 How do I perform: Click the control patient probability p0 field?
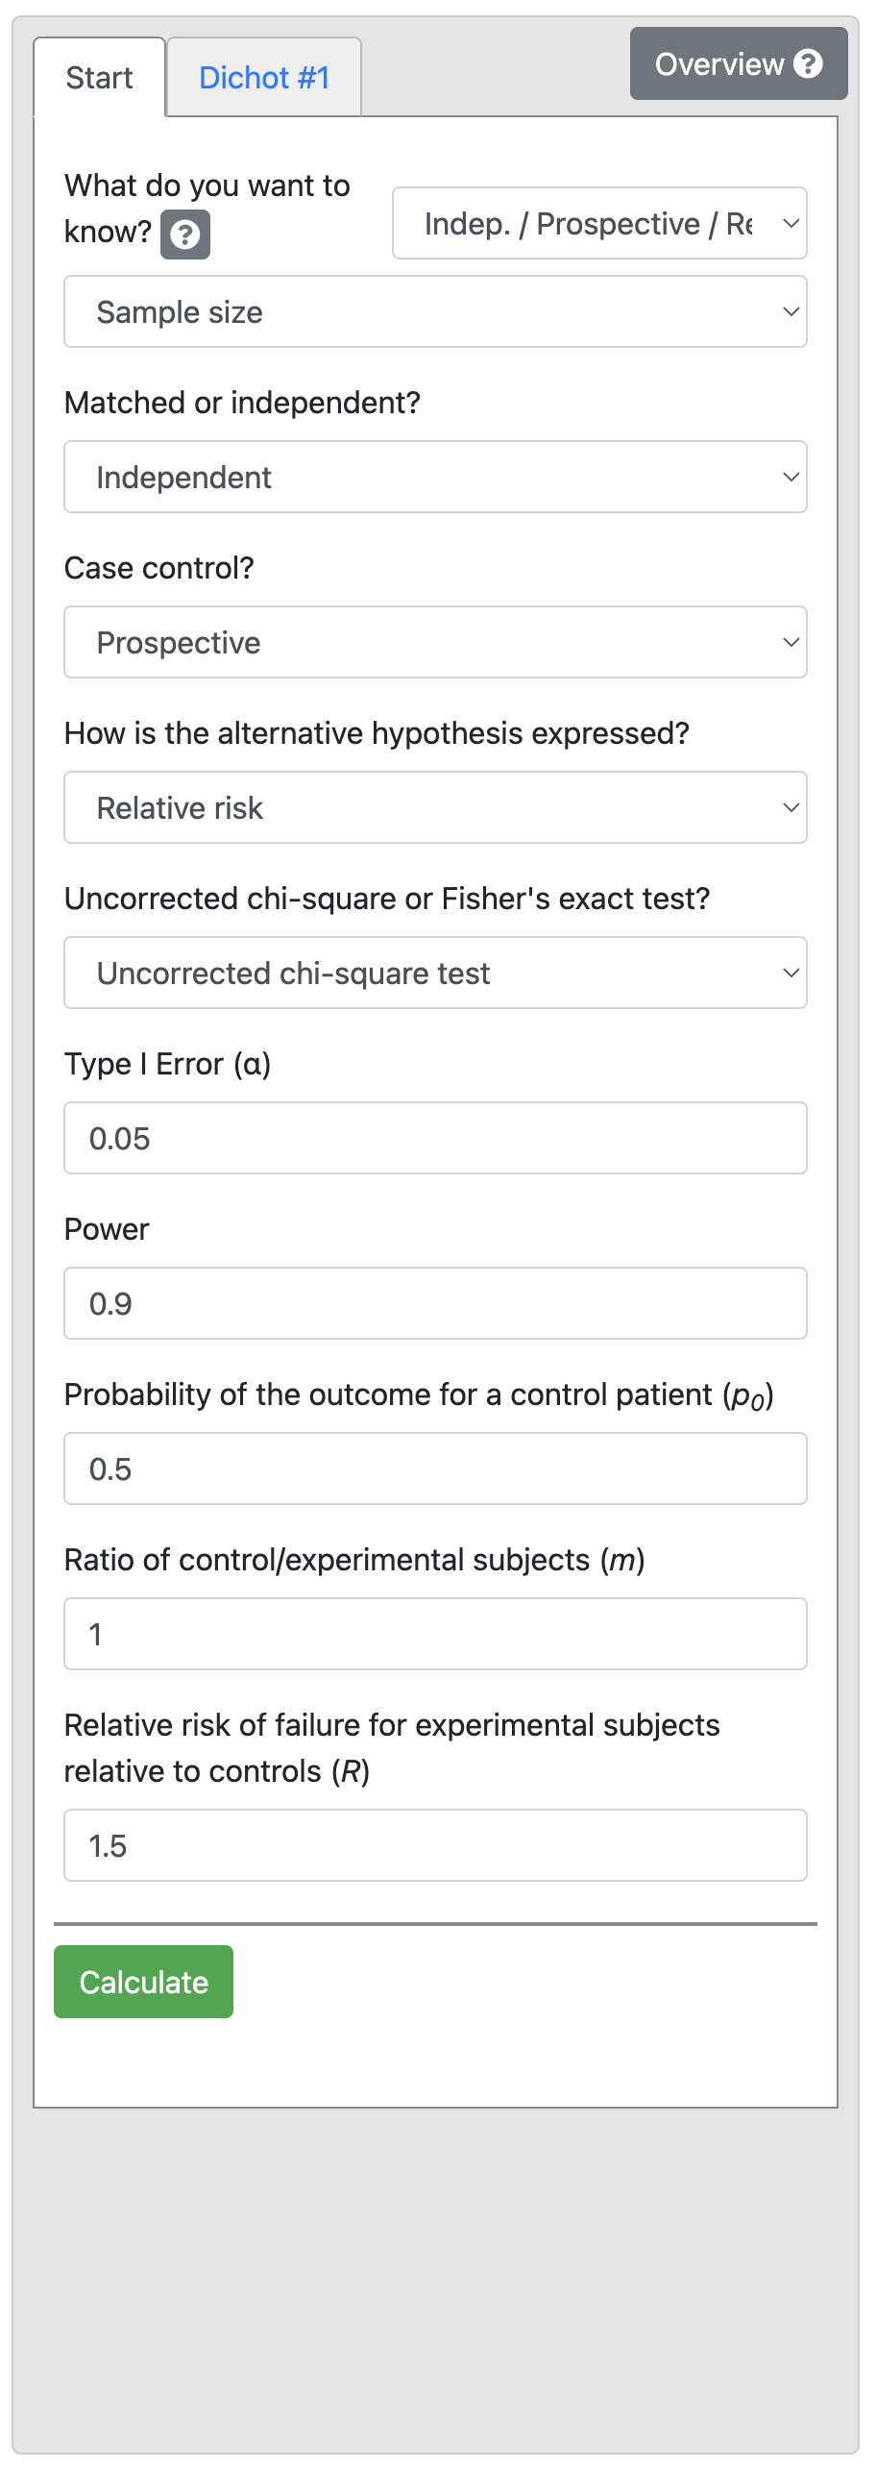pyautogui.click(x=434, y=1469)
